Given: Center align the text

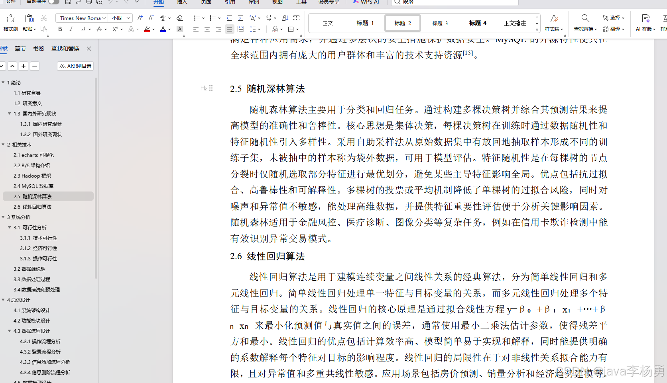Looking at the screenshot, I should click(207, 29).
